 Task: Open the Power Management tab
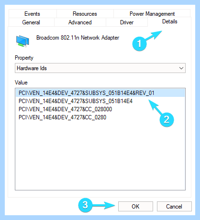pyautogui.click(x=152, y=14)
